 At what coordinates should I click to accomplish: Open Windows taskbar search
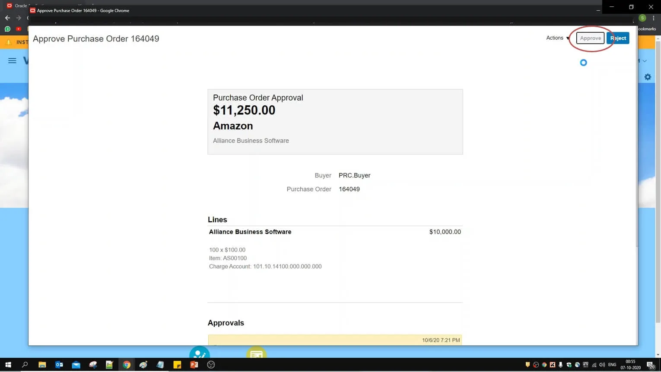[25, 365]
